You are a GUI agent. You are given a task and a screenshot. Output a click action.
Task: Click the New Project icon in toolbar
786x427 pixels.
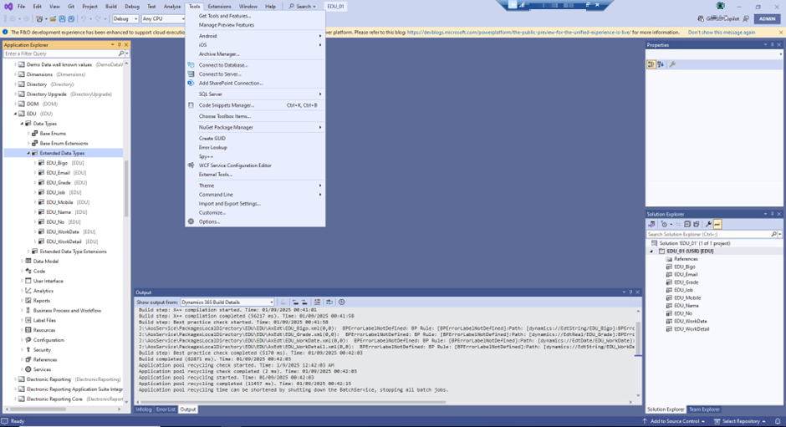pos(39,18)
